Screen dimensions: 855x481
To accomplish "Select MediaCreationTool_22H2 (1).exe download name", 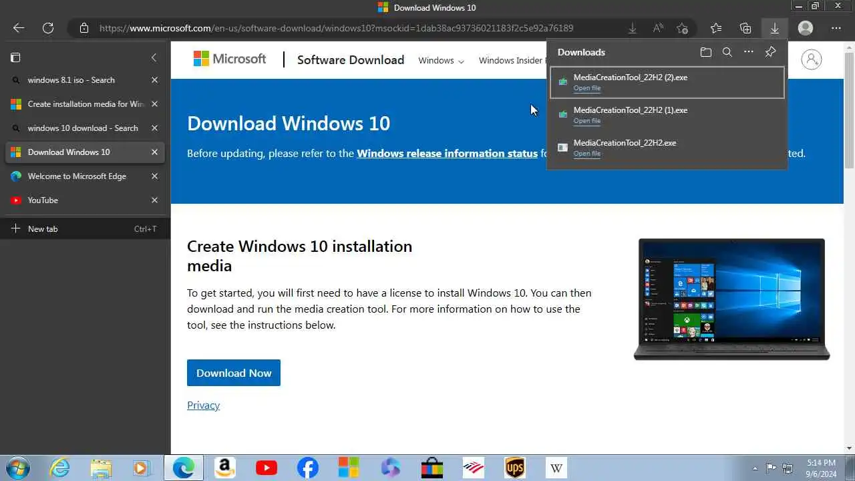I will [631, 110].
